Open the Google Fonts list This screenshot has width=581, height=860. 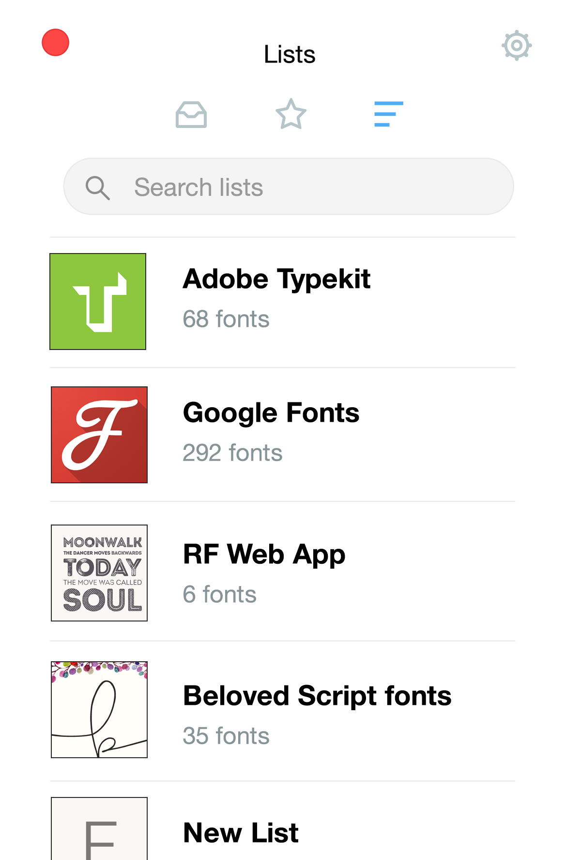271,413
